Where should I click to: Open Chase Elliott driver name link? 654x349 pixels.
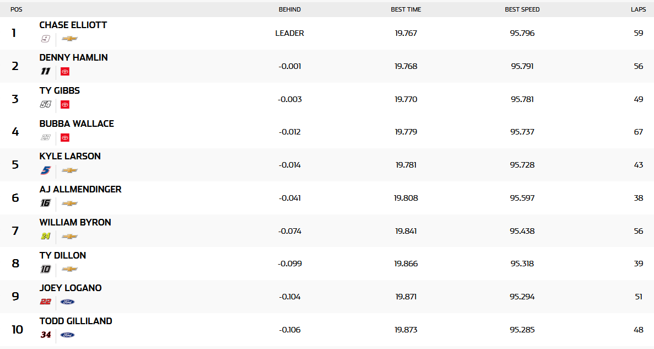point(73,25)
